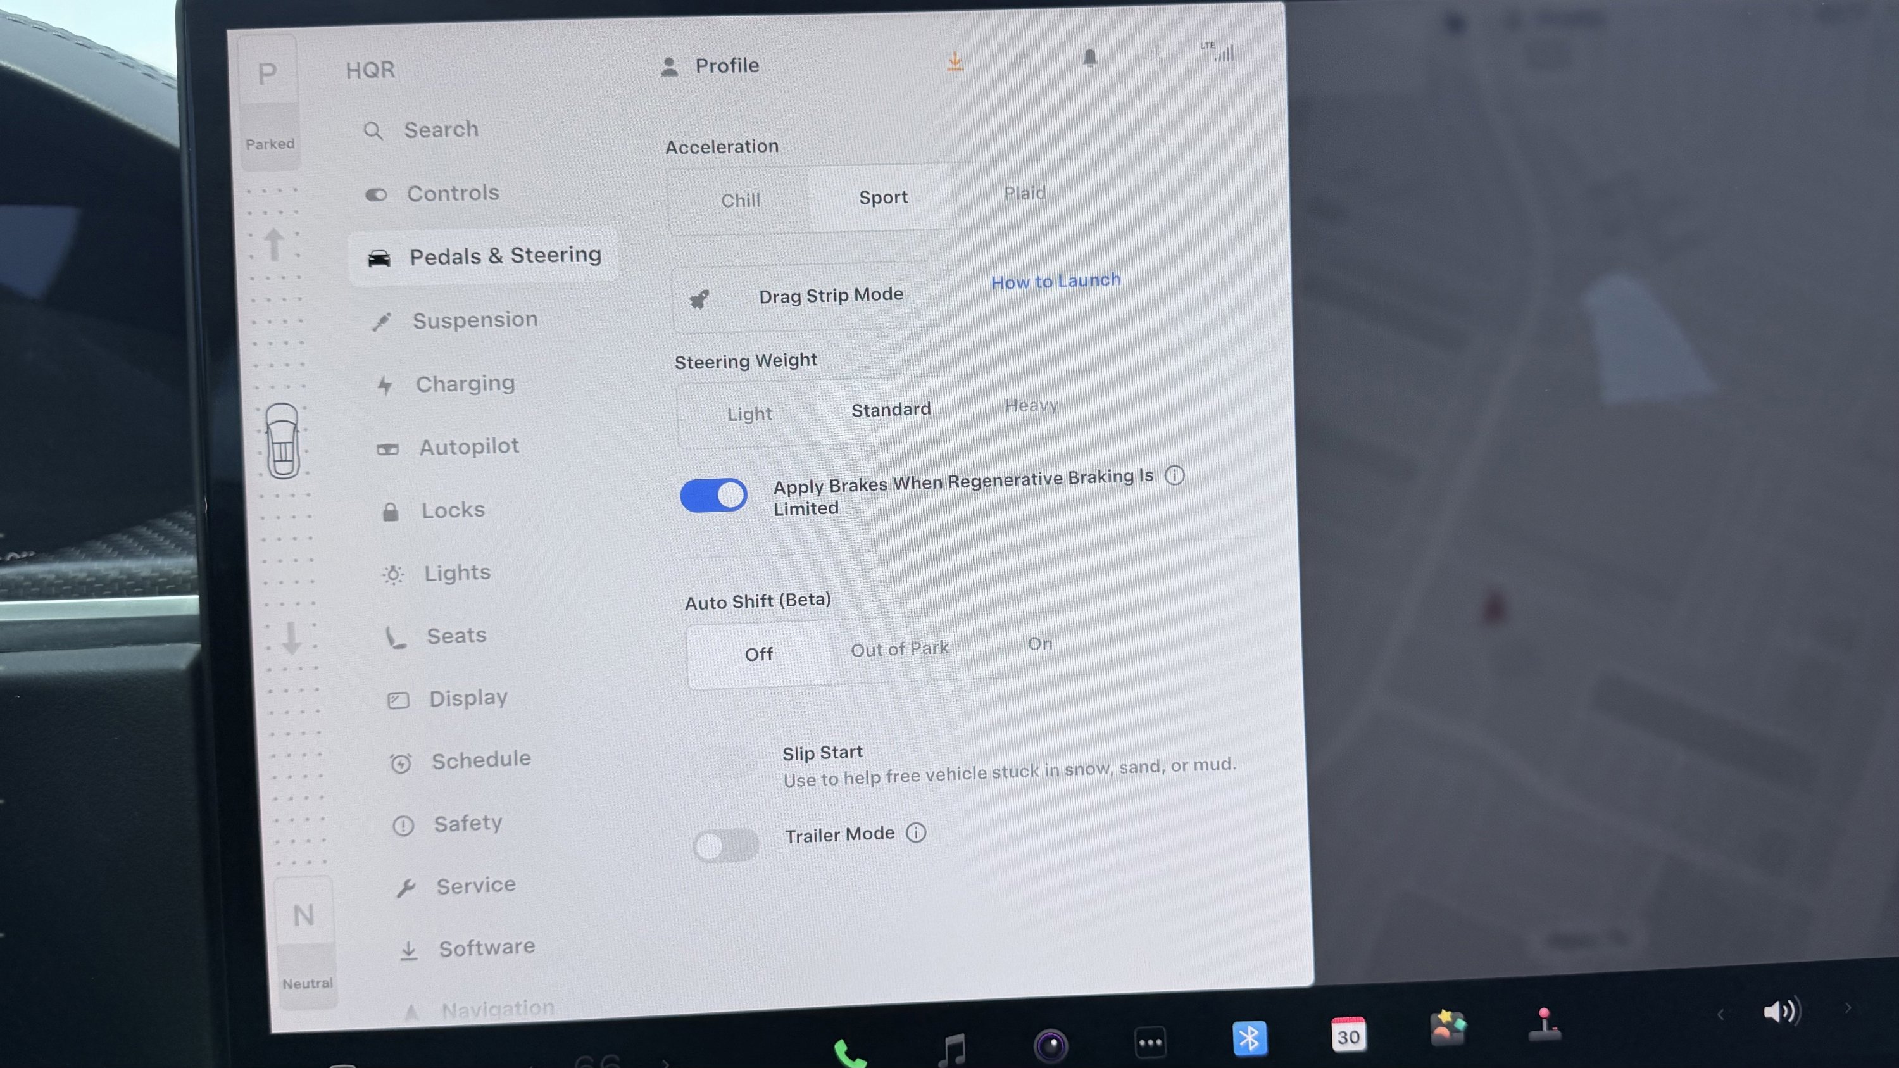1899x1068 pixels.
Task: Open the Bluetooth app icon
Action: [1249, 1038]
